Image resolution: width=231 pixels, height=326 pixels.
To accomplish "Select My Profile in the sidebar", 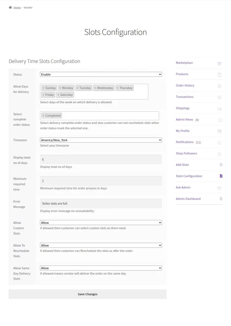I will [x=182, y=131].
